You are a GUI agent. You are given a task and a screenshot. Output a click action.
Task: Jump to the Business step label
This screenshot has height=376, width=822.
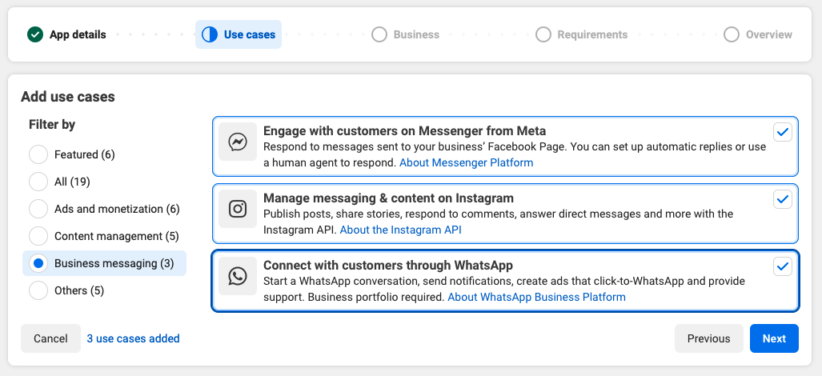pyautogui.click(x=416, y=34)
